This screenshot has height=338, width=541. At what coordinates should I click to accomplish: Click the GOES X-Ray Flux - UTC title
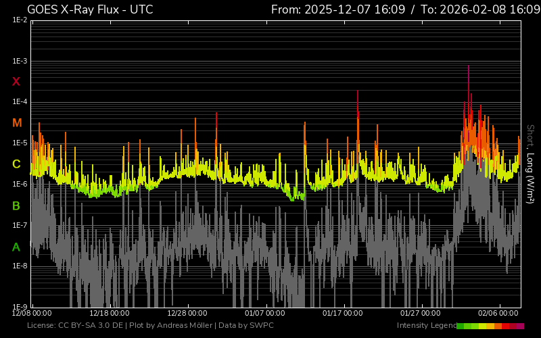coord(90,9)
